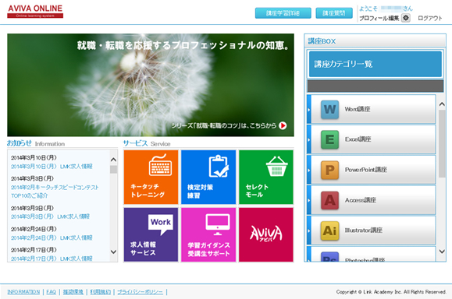Click the course box scroll-down arrow
The height and width of the screenshot is (299, 452).
[442, 252]
